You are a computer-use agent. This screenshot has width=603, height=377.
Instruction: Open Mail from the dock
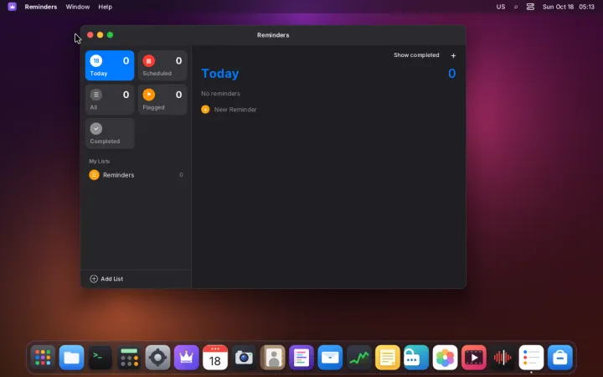(330, 358)
